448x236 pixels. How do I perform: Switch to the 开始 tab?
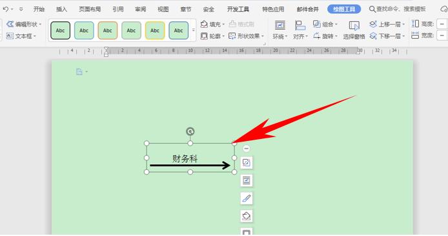click(x=39, y=9)
